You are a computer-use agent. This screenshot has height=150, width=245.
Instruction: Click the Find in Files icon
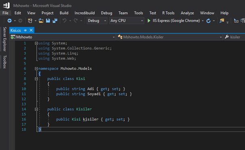(x=222, y=21)
